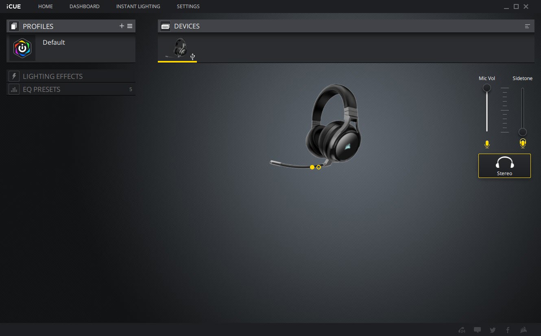Image resolution: width=541 pixels, height=336 pixels.
Task: Go to INSTANT LIGHTING
Action: click(x=138, y=7)
